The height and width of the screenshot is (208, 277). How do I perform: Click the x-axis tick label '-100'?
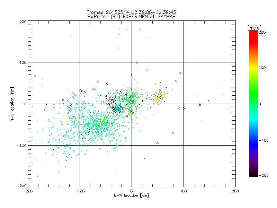click(x=80, y=191)
